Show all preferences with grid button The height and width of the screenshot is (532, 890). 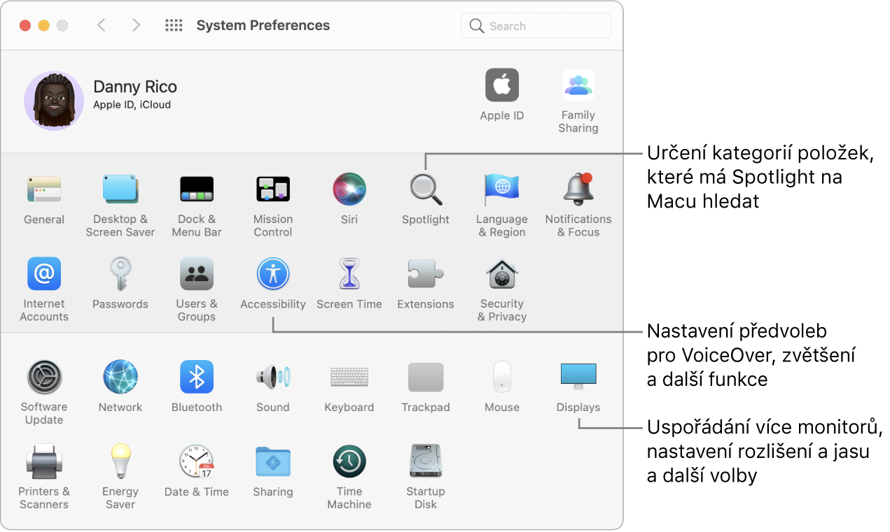(174, 26)
